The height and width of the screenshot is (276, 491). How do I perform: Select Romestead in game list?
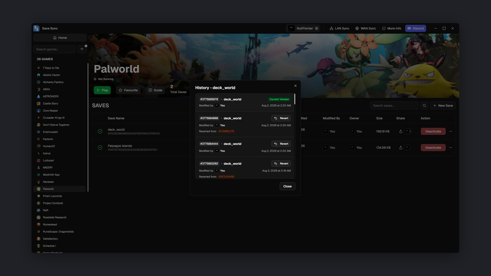[60, 225]
